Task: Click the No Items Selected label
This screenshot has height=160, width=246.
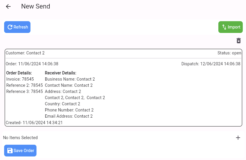Action: coord(20,138)
